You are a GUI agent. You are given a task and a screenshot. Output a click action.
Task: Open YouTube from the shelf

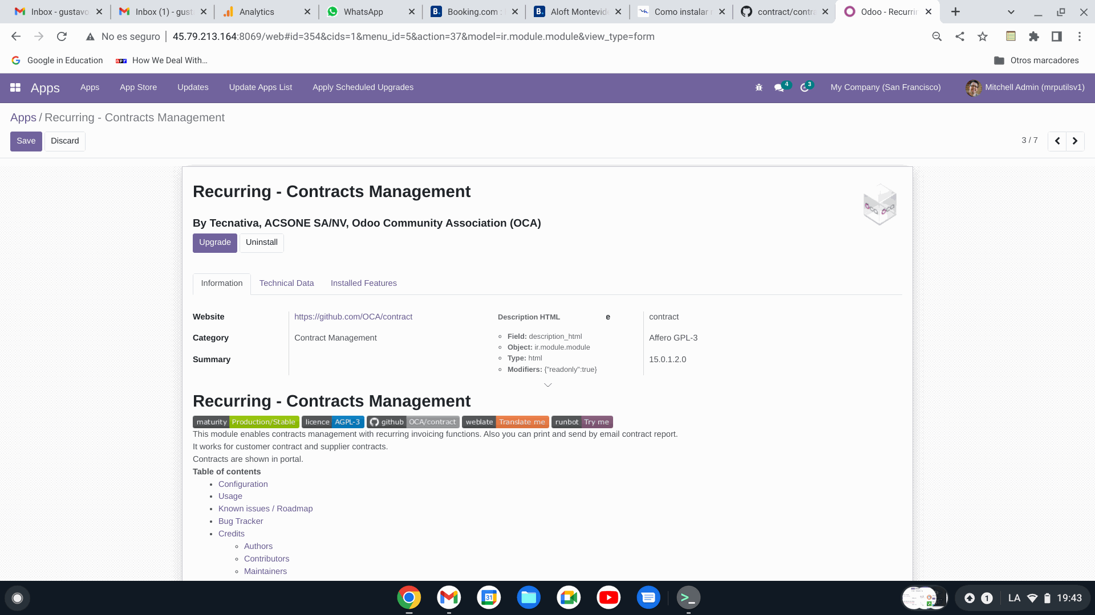[x=609, y=597]
